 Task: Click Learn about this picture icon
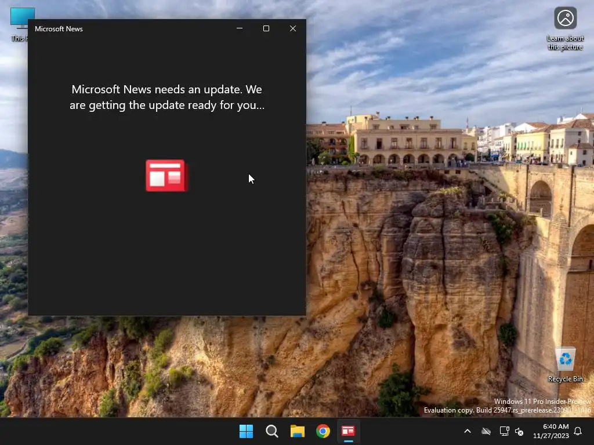[565, 29]
